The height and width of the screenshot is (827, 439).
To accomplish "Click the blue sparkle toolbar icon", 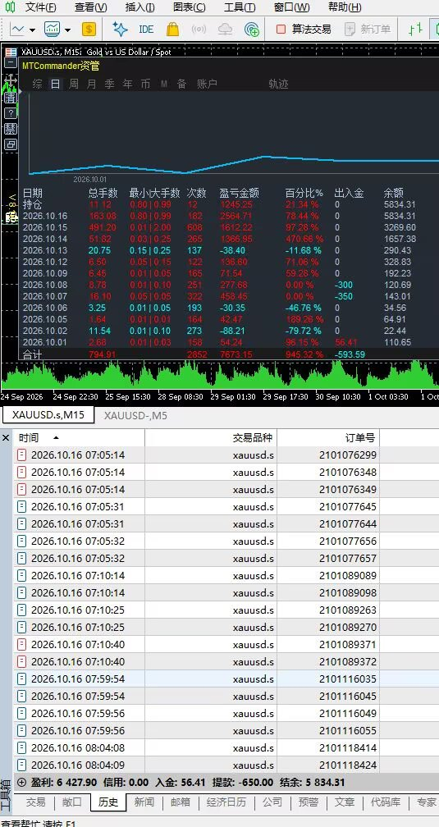I will [x=120, y=29].
